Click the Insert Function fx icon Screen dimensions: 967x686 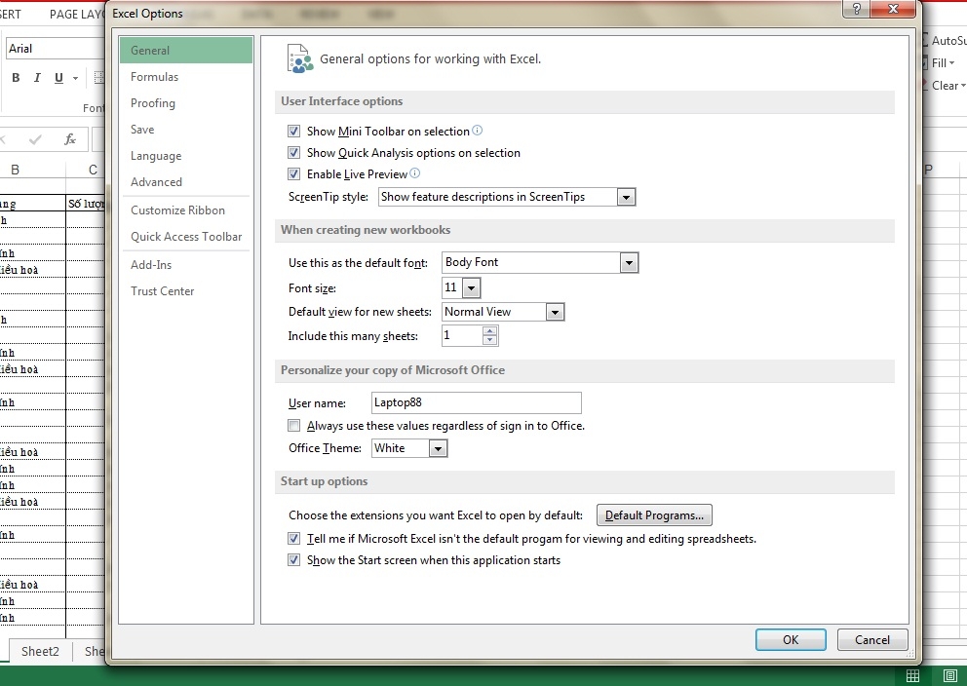click(69, 139)
